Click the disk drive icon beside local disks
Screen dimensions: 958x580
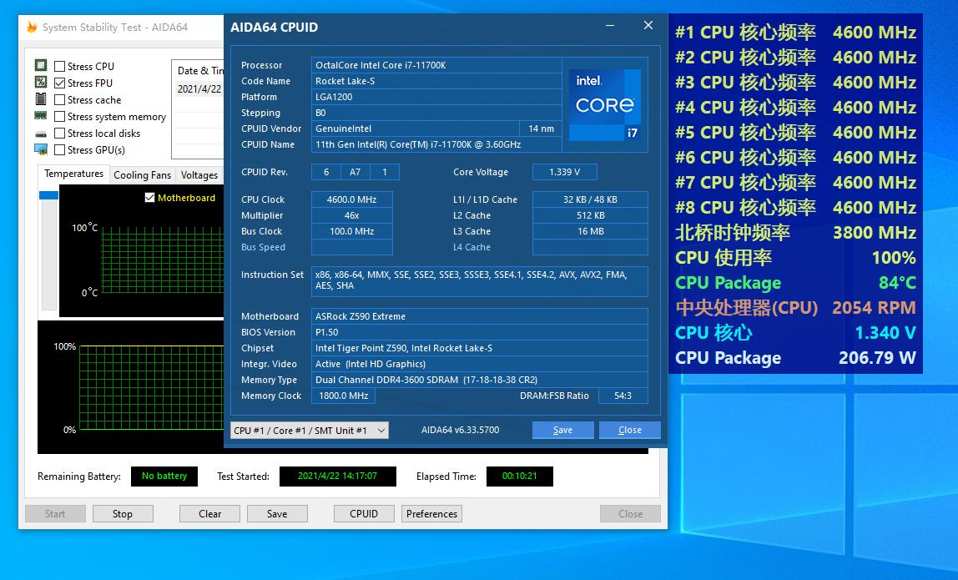41,134
